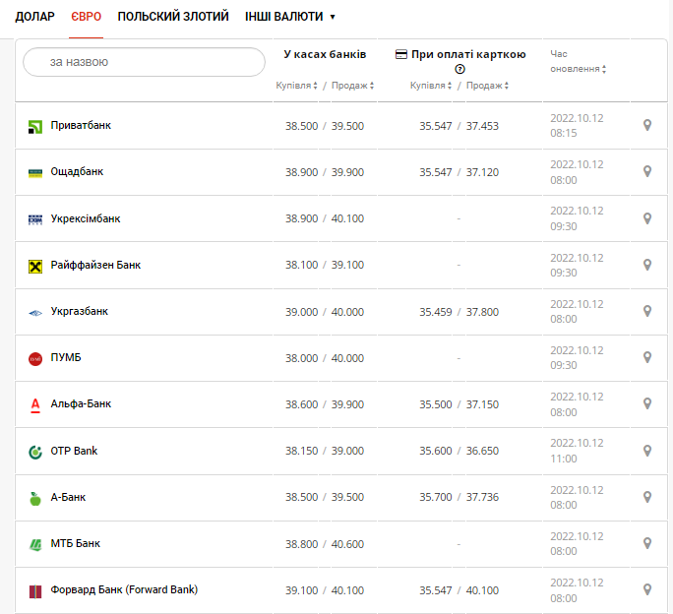
Task: Click OTP Bank card rate 35.600 / 36.650
Action: 459,452
